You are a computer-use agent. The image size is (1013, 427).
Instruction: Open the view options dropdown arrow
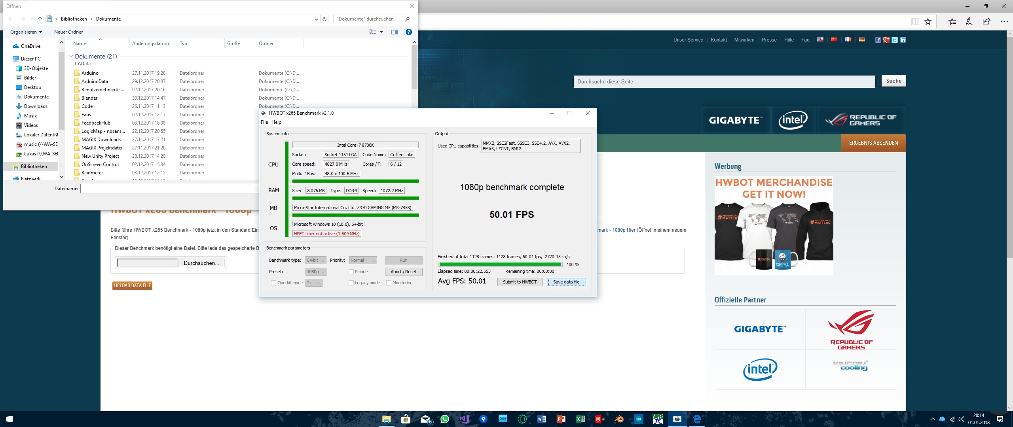pos(381,32)
